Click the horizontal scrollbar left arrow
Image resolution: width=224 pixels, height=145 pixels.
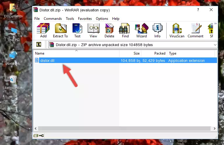36,128
